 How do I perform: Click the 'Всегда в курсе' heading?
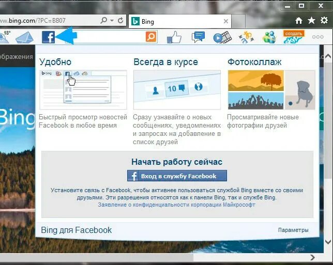pyautogui.click(x=165, y=62)
